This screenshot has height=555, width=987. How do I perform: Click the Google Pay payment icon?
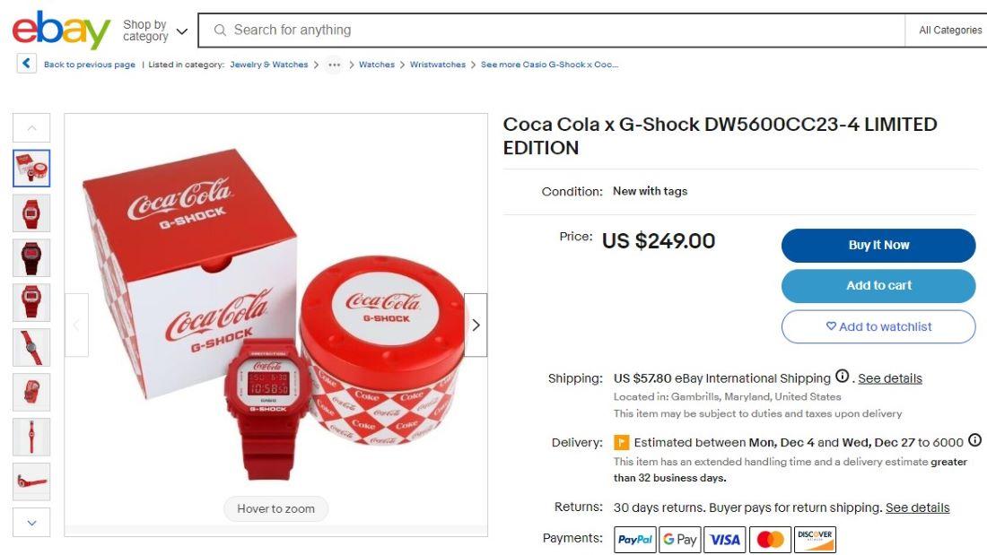(679, 539)
